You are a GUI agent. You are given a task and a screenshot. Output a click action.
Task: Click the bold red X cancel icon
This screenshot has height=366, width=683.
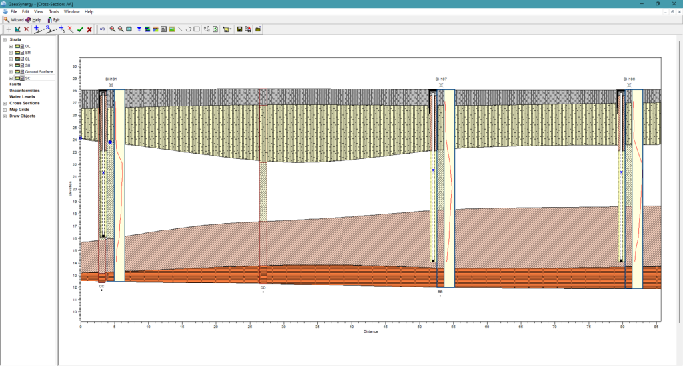(89, 29)
